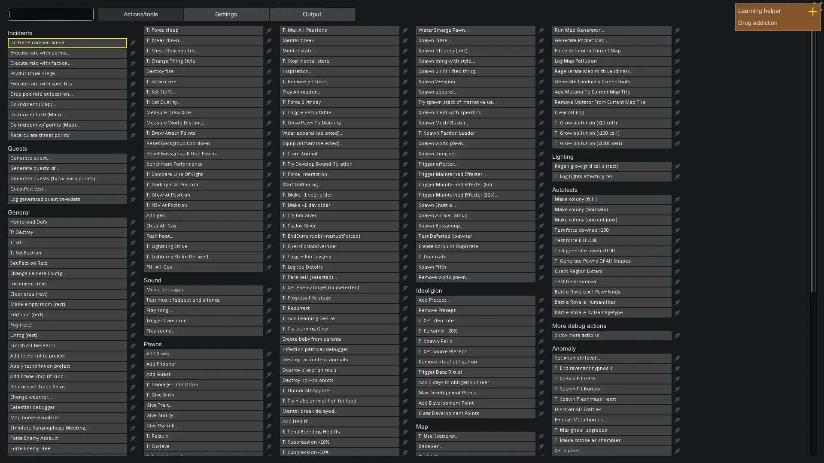Switch to the Settings tab
The height and width of the screenshot is (463, 824).
pos(226,15)
